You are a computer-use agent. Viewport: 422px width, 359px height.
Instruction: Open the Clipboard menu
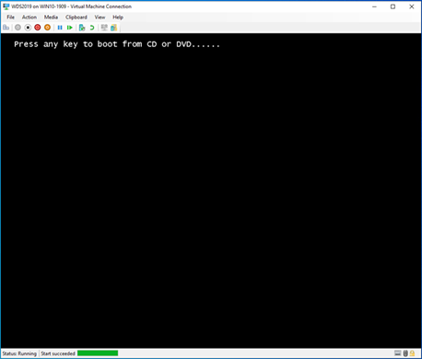pyautogui.click(x=76, y=18)
